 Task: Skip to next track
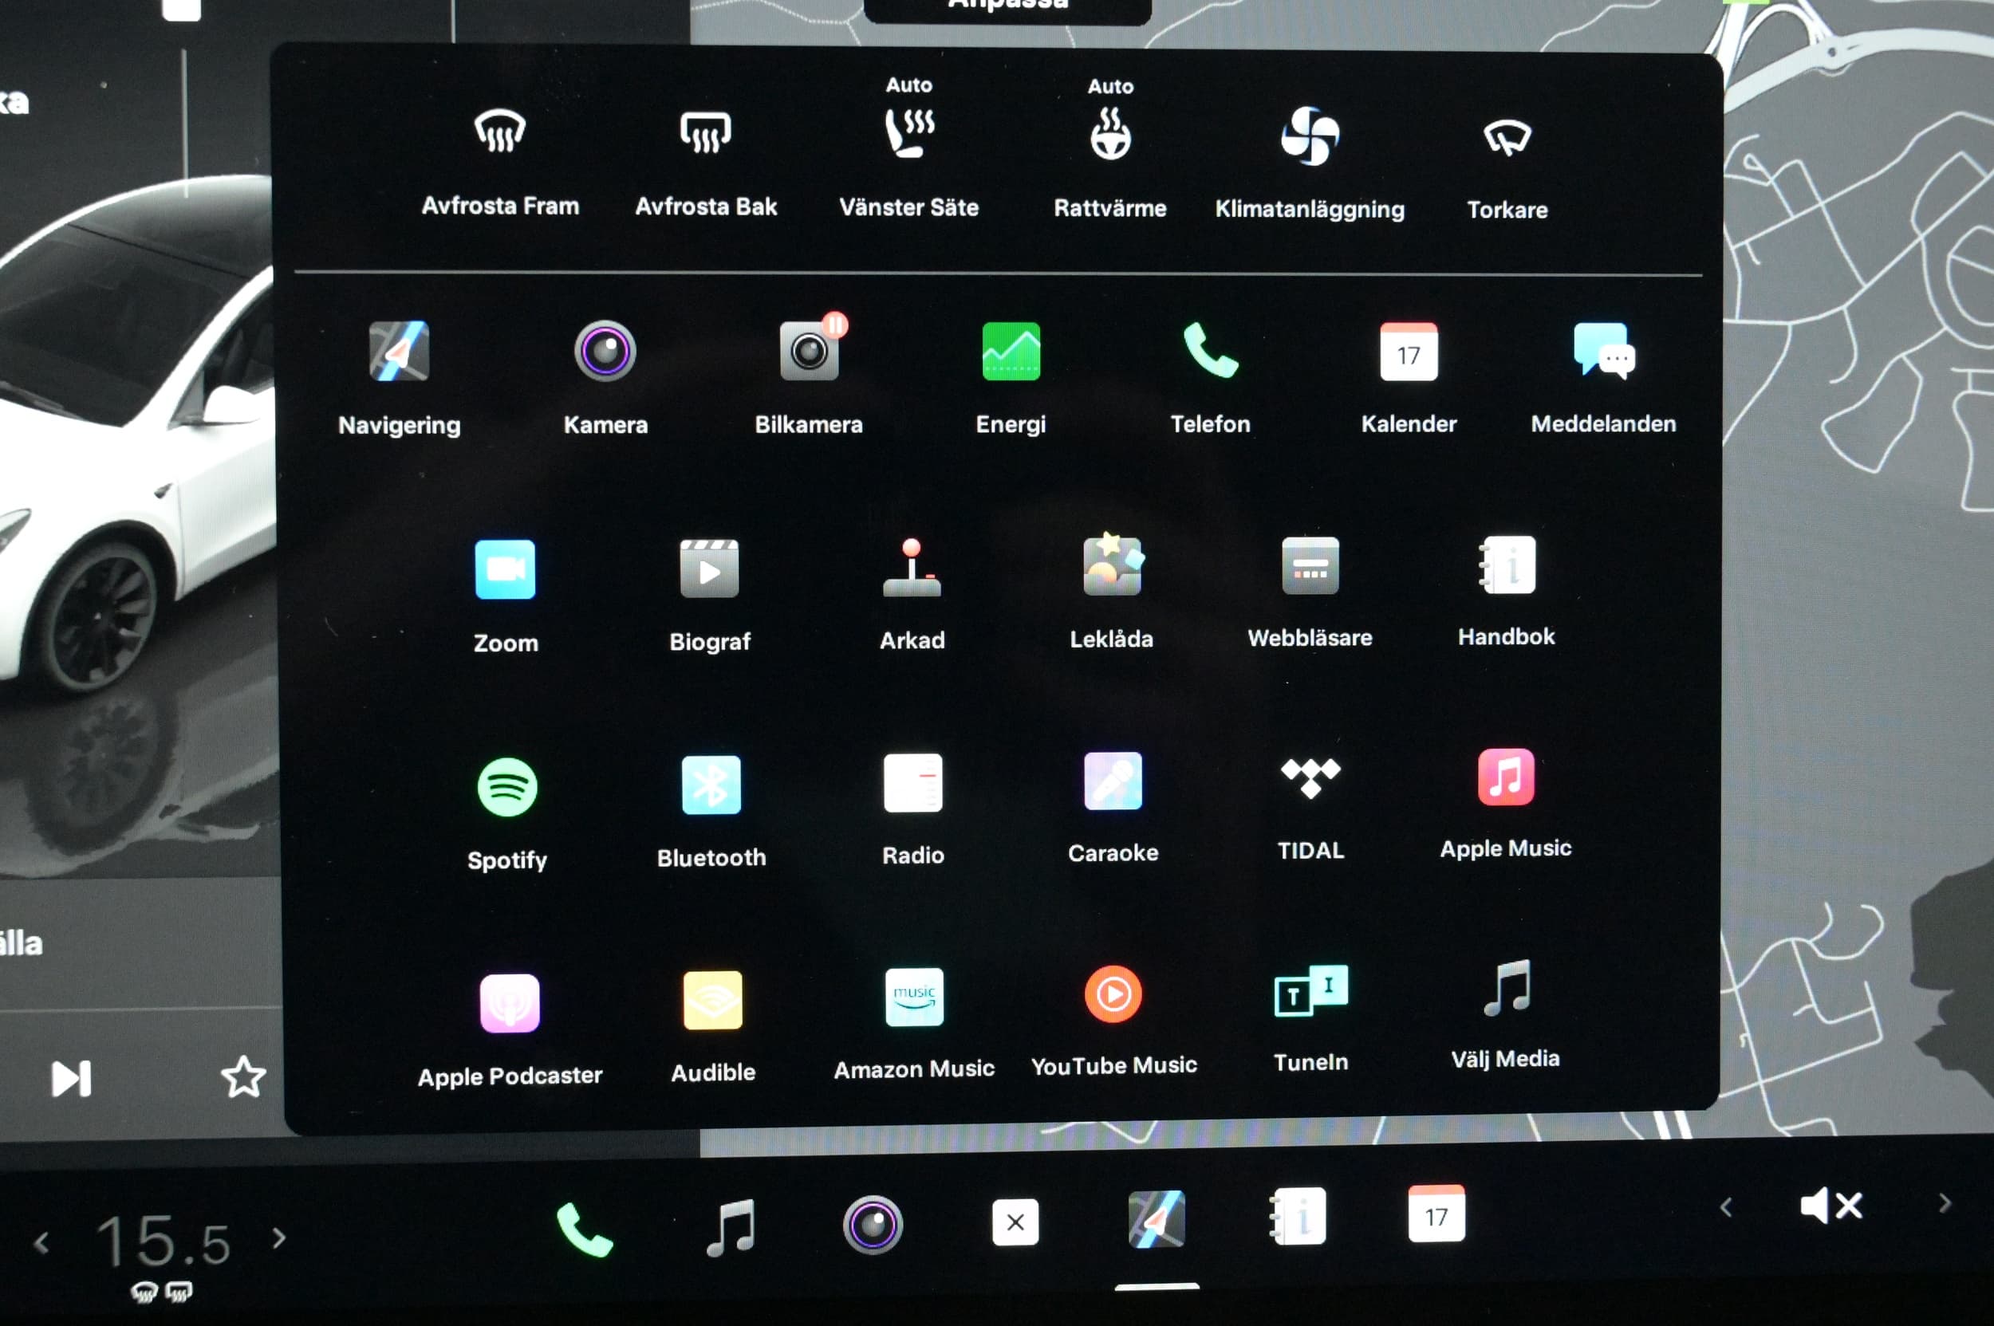71,1079
